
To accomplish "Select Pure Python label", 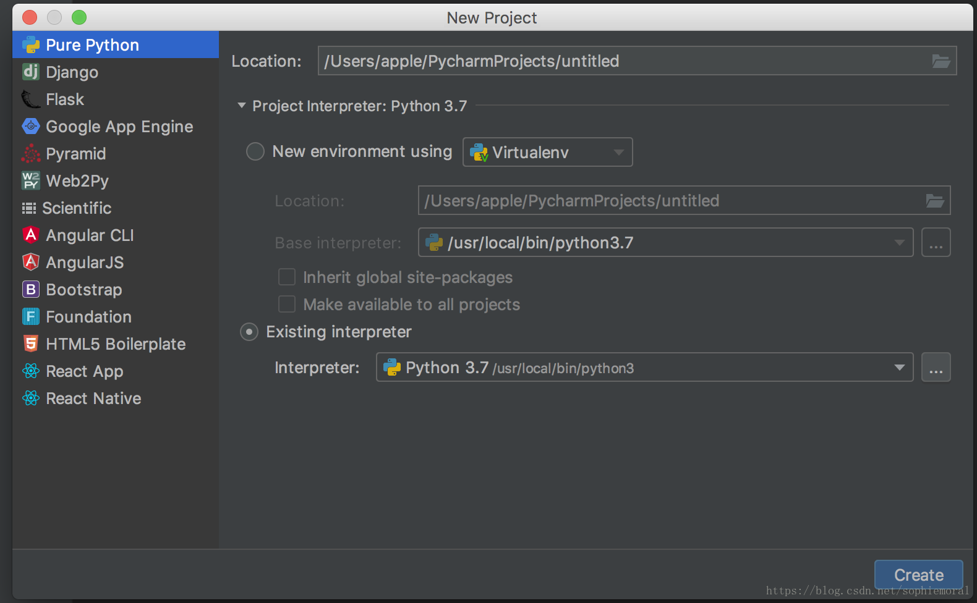I will tap(92, 45).
